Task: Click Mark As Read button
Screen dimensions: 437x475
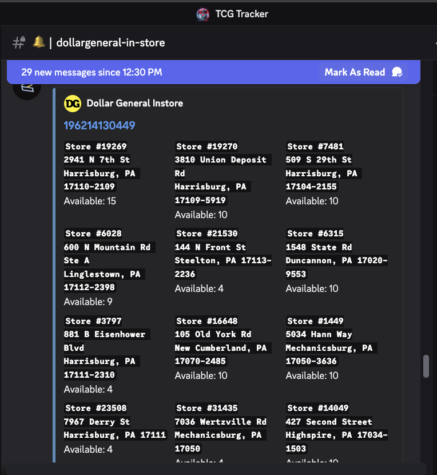Action: point(363,72)
